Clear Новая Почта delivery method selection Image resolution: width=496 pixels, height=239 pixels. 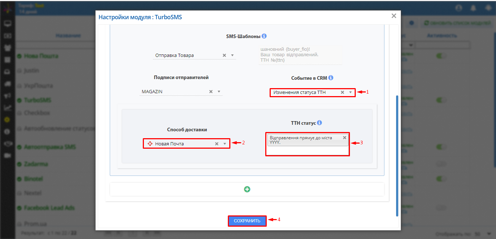pos(217,144)
